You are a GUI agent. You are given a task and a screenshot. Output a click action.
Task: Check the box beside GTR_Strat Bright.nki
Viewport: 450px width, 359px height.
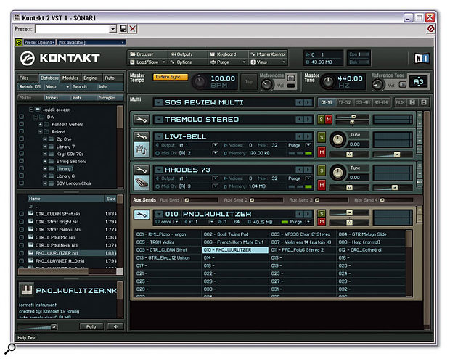tap(22, 222)
